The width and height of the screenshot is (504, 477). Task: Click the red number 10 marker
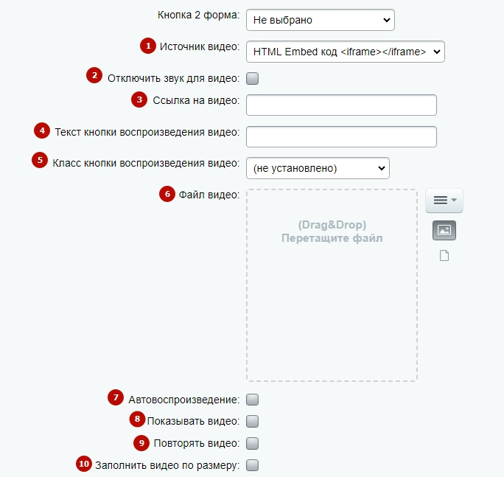(84, 464)
